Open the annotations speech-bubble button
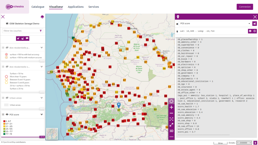Image resolution: width=258 pixels, height=145 pixels. click(x=27, y=39)
